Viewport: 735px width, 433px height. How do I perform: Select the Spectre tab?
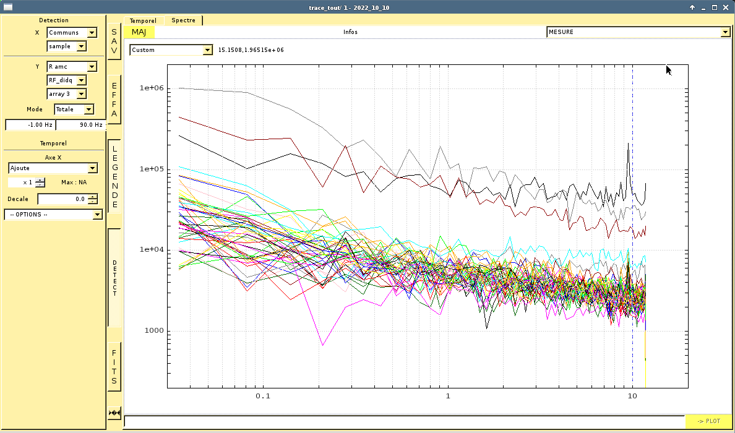click(183, 20)
